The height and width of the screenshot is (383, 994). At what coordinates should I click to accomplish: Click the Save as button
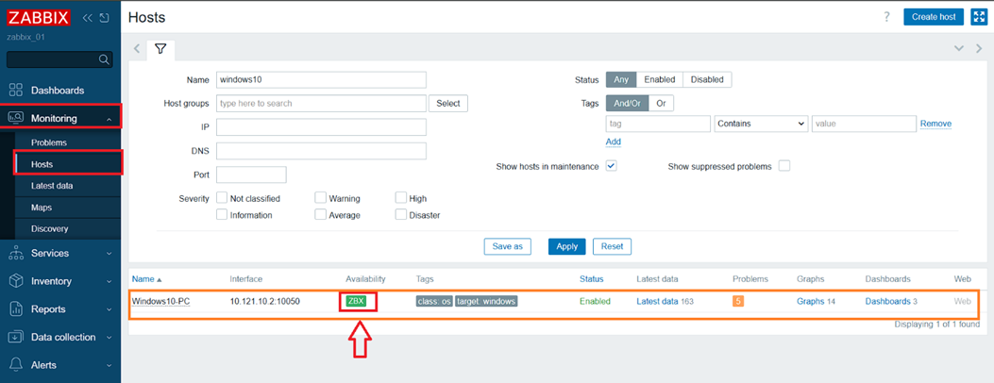click(x=507, y=246)
